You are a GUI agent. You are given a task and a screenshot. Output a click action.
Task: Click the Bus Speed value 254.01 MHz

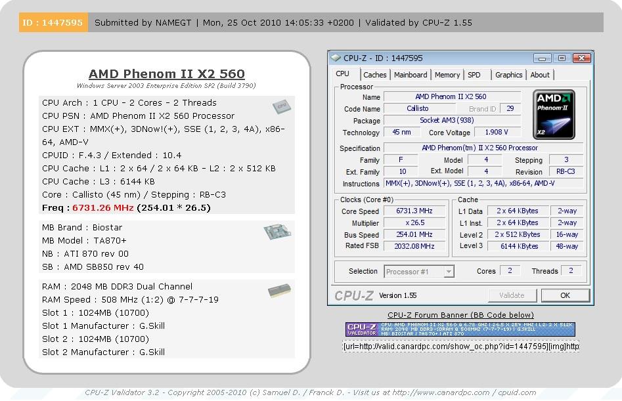(x=414, y=234)
